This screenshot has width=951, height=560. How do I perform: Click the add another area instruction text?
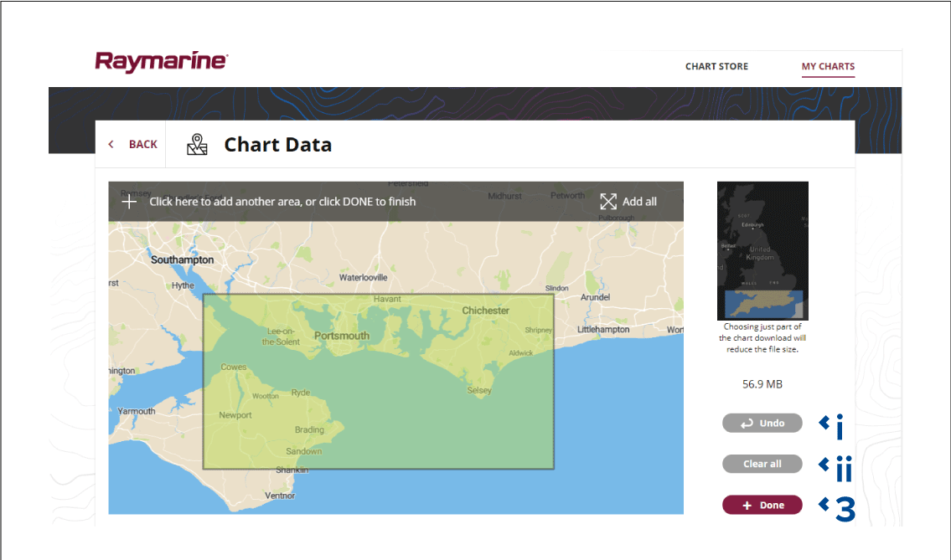(x=282, y=202)
